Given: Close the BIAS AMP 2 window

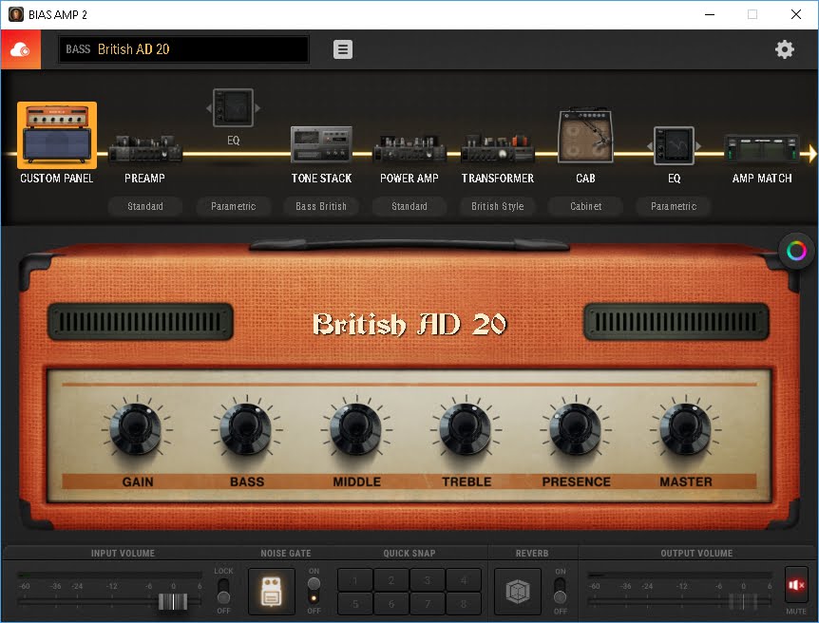Looking at the screenshot, I should [x=796, y=14].
